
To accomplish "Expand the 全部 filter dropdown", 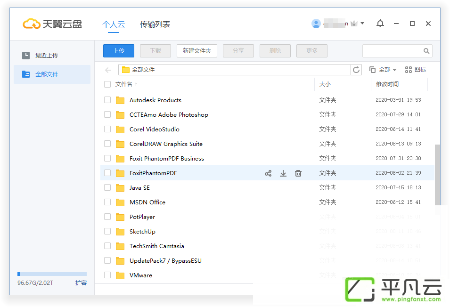I will point(383,70).
